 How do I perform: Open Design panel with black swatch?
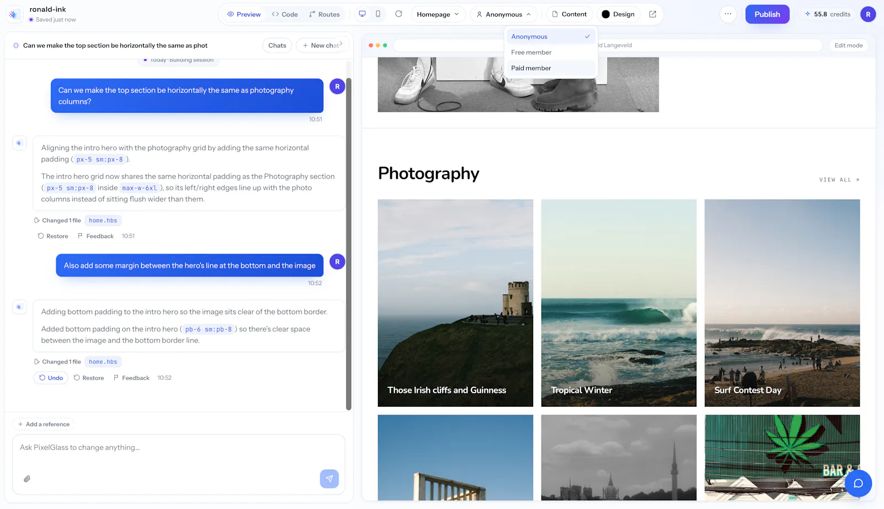pyautogui.click(x=618, y=14)
